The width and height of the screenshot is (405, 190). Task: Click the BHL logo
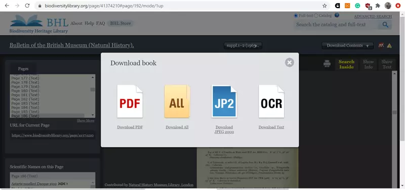coord(39,24)
